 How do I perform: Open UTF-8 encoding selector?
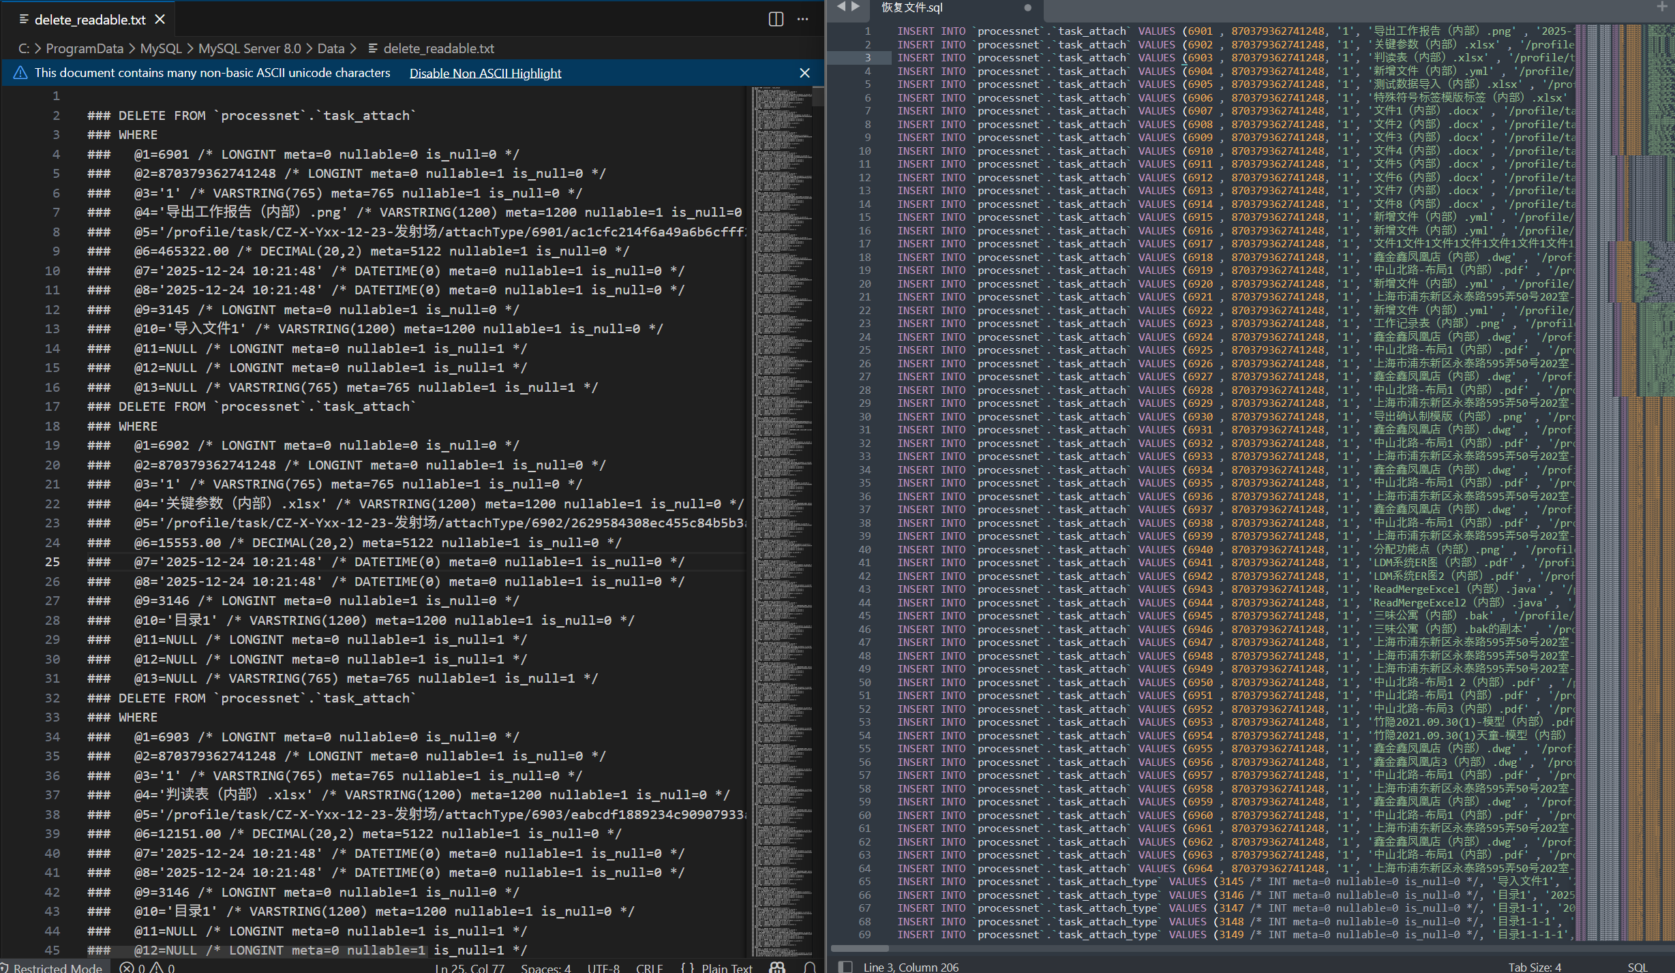(603, 968)
